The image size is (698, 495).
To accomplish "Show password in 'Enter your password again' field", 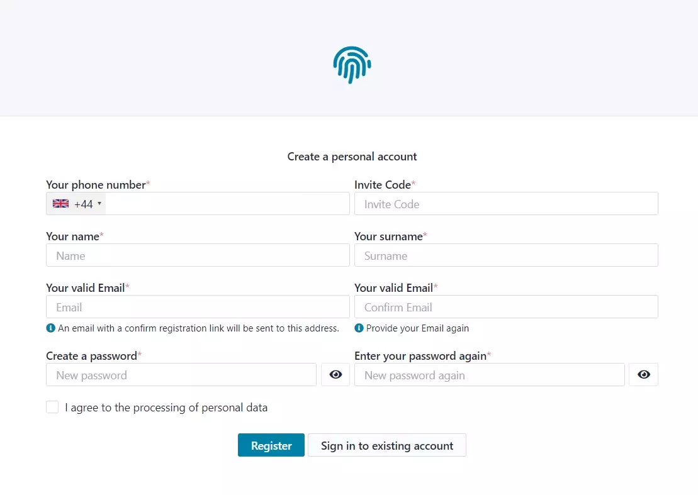I will click(643, 375).
